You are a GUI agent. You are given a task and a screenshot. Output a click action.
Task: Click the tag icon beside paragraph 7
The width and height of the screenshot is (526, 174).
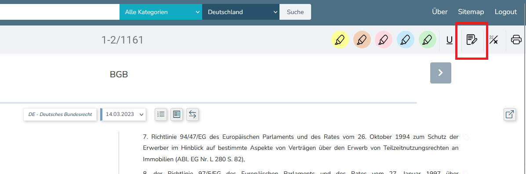pos(466,137)
